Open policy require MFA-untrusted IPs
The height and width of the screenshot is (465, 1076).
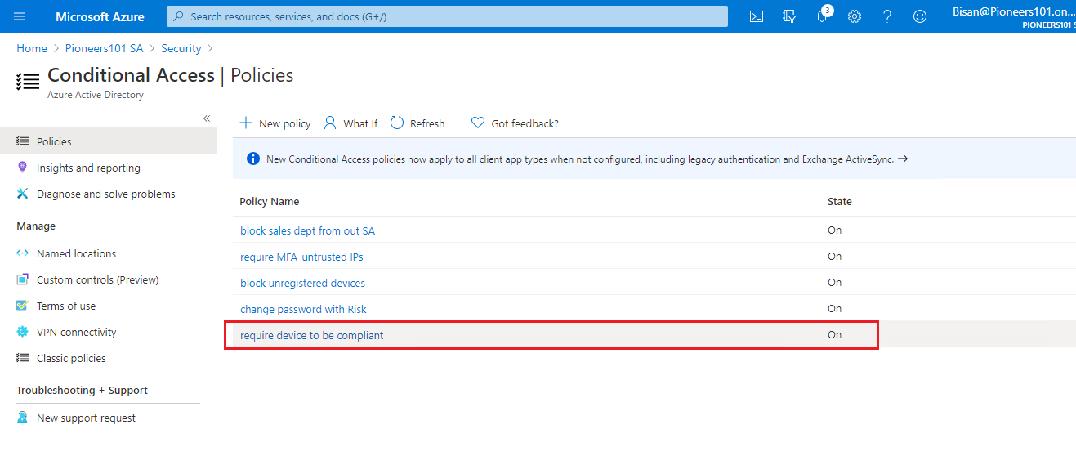pyautogui.click(x=301, y=257)
